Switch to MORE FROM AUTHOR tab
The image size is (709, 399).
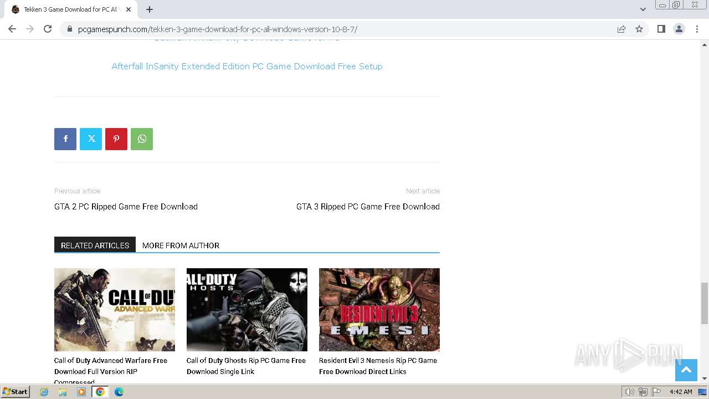[x=181, y=245]
